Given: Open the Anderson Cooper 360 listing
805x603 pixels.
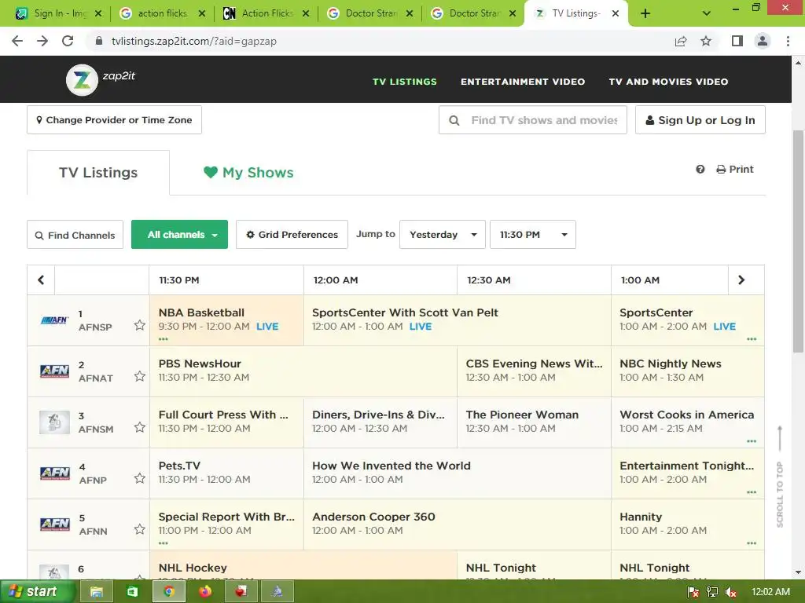Looking at the screenshot, I should (x=457, y=524).
